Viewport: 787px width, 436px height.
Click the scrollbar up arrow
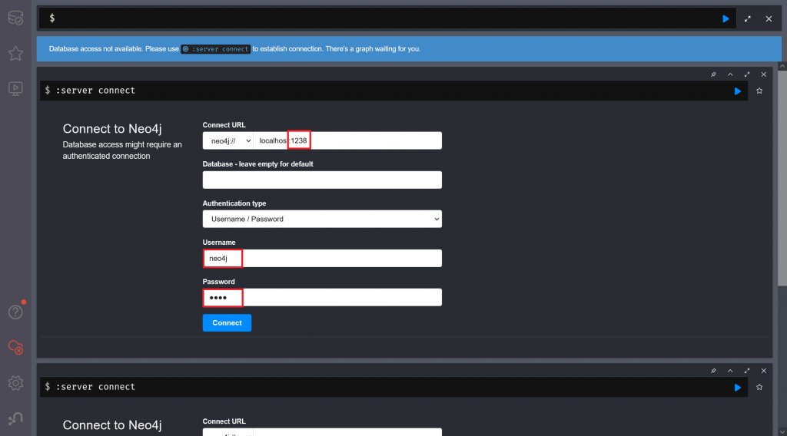tap(782, 66)
